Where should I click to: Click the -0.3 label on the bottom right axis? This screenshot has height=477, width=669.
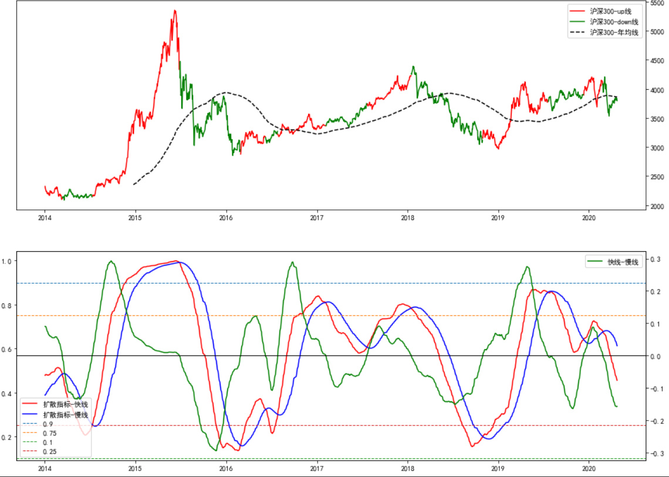(656, 454)
